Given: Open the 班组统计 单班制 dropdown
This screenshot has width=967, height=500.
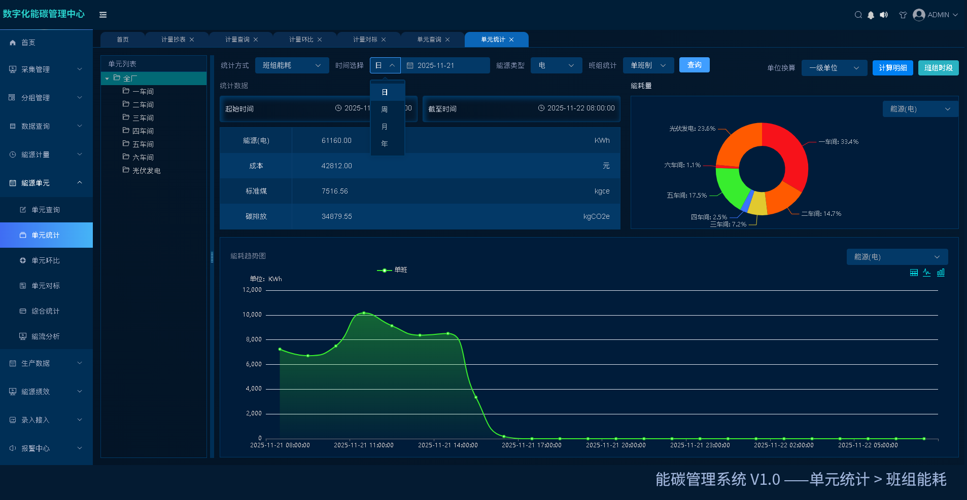Looking at the screenshot, I should click(x=648, y=65).
